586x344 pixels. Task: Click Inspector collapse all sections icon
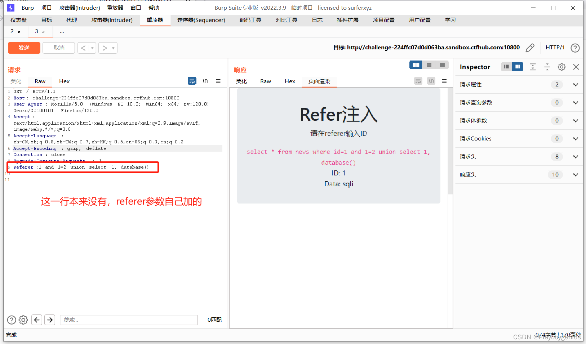click(547, 67)
